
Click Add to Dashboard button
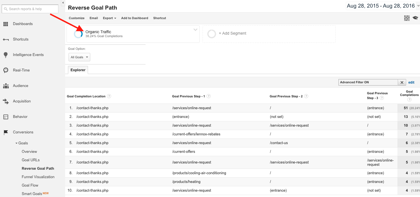[135, 18]
